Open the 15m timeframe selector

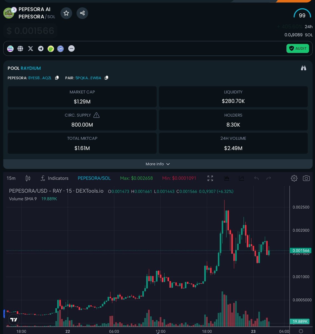[x=11, y=178]
